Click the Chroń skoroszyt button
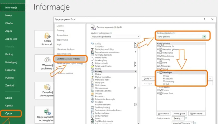Viewport: 218px width, 124px height. [44, 39]
